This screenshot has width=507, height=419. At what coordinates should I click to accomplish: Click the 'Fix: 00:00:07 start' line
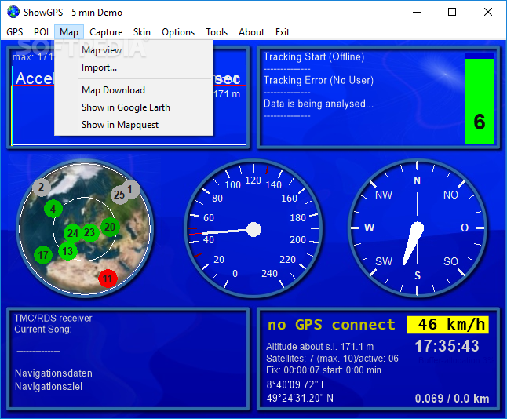tap(325, 370)
